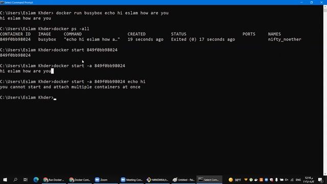The image size is (327, 184).
Task: Click the COMMAND column header
Action: [x=73, y=34]
